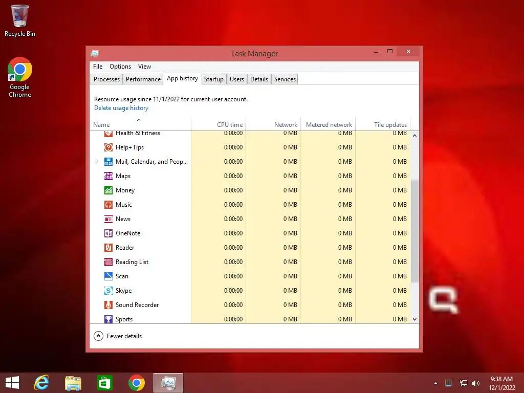Viewport: 524px width, 393px height.
Task: Open File Explorer from taskbar
Action: point(73,383)
